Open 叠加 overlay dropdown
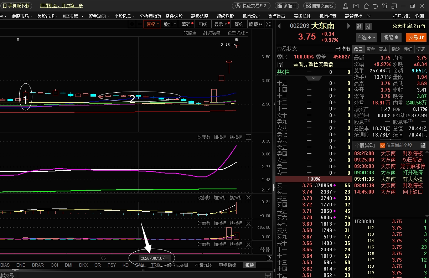The height and width of the screenshot is (278, 429). 170,24
